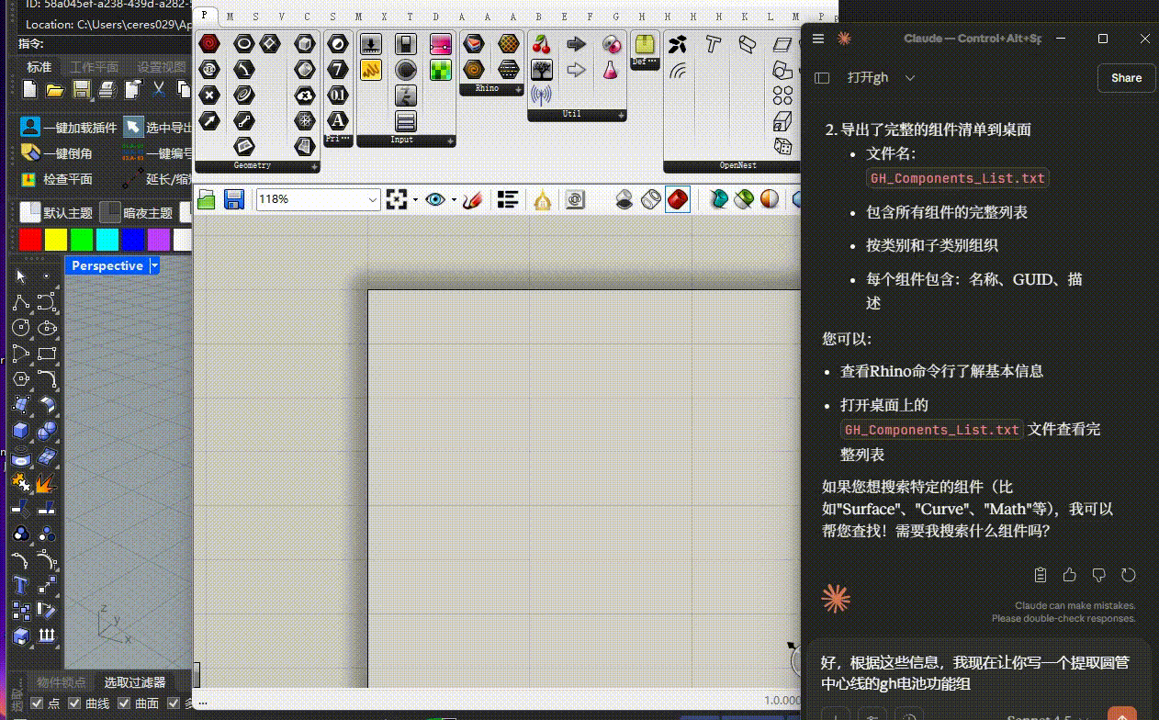
Task: Switch to the 工作平面 toolbar tab
Action: click(x=95, y=67)
